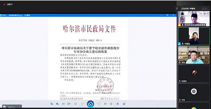Rotate the image clockwise

[x=105, y=104]
